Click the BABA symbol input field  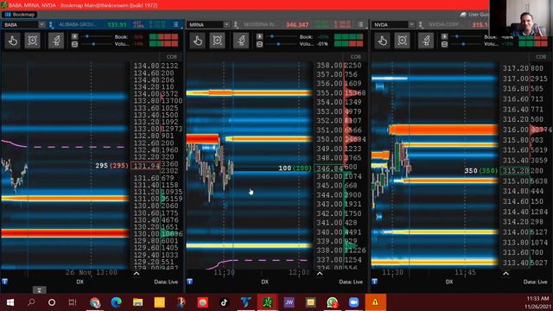click(x=21, y=25)
